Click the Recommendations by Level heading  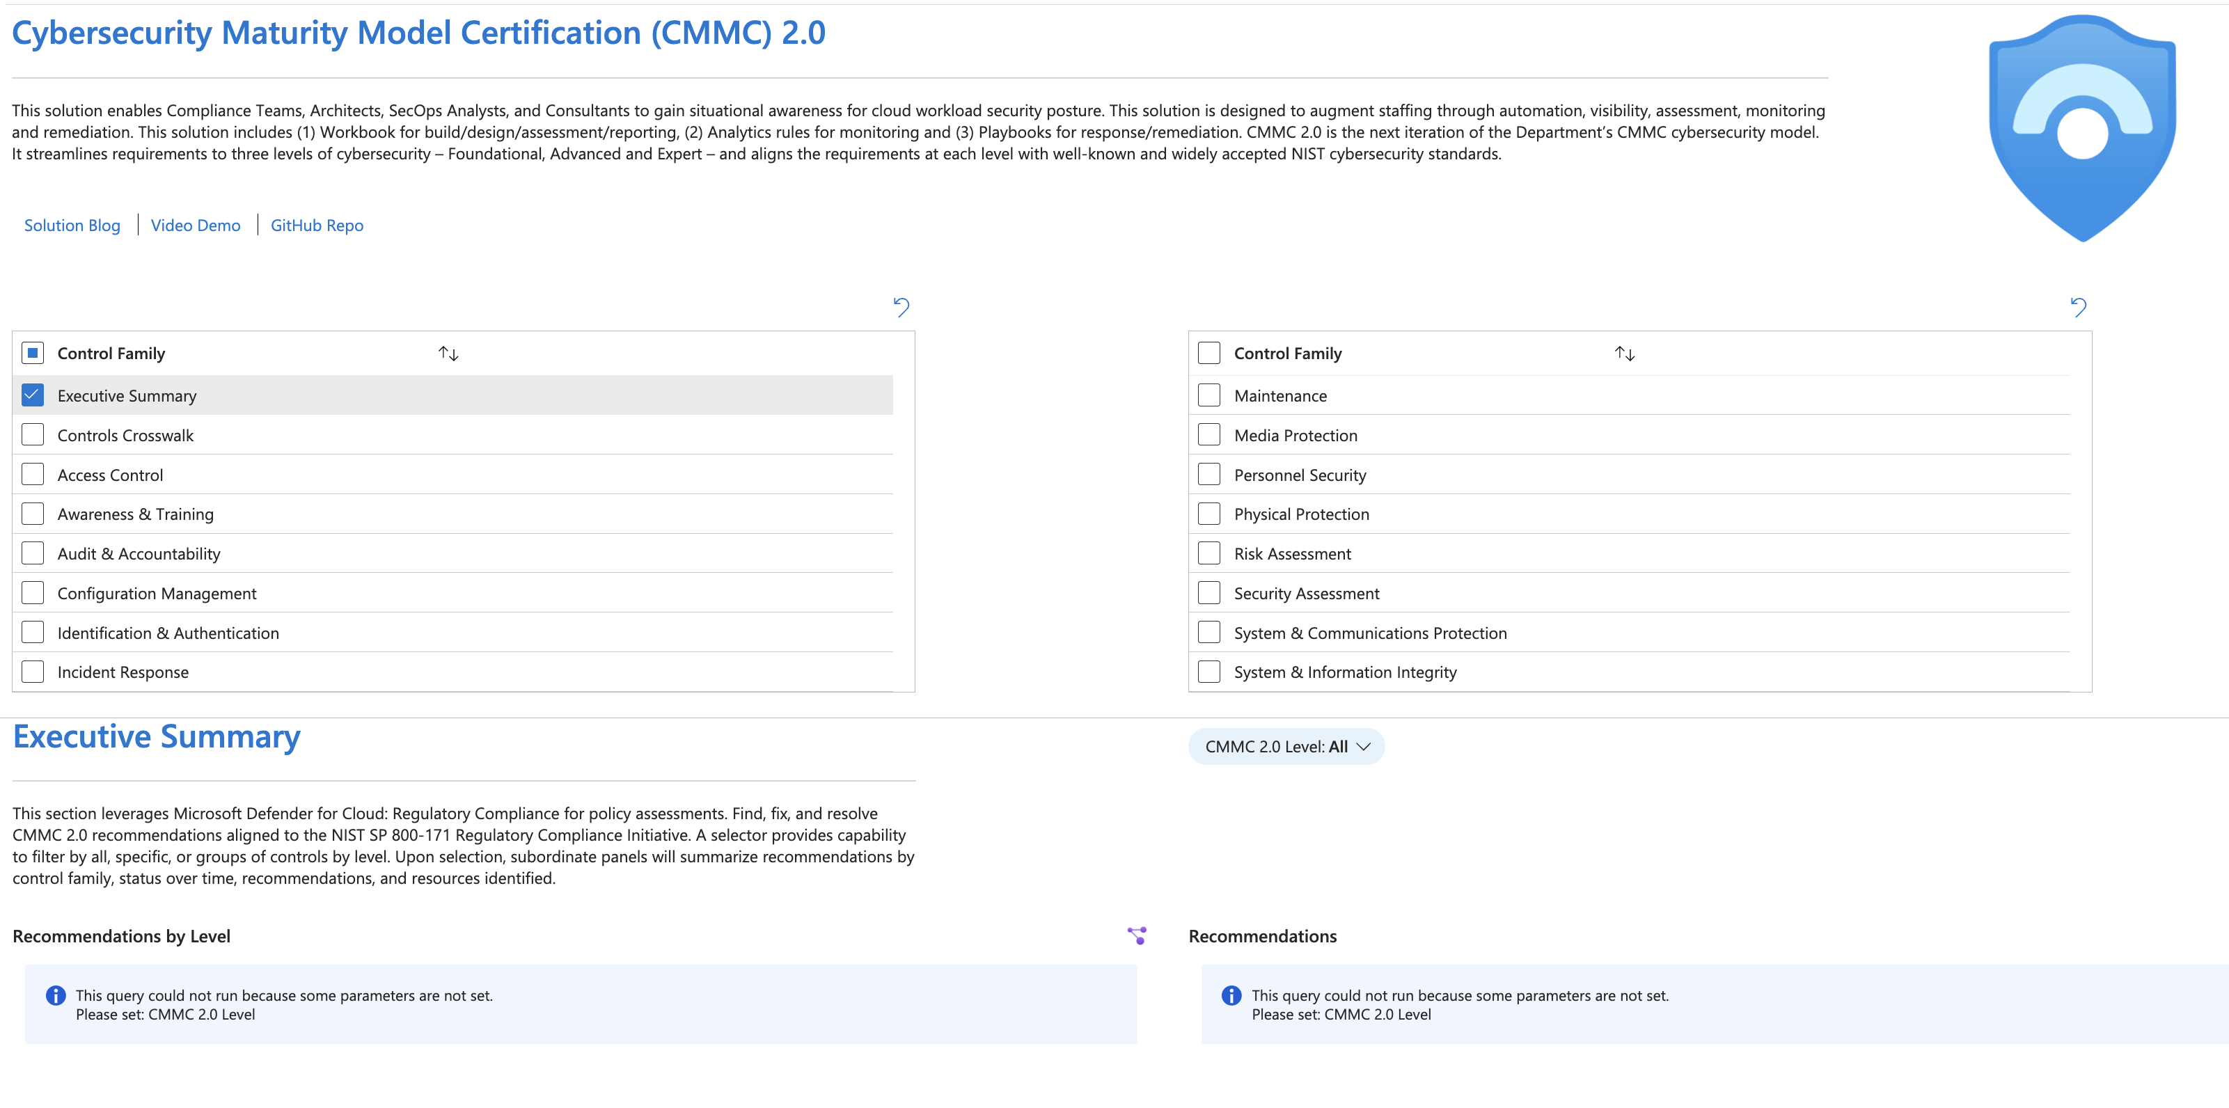point(121,937)
